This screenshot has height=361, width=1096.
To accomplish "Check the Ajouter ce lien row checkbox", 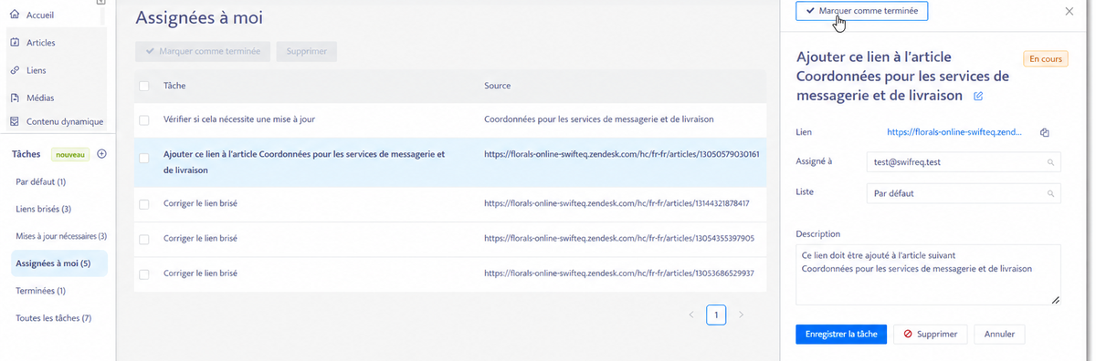I will 144,159.
